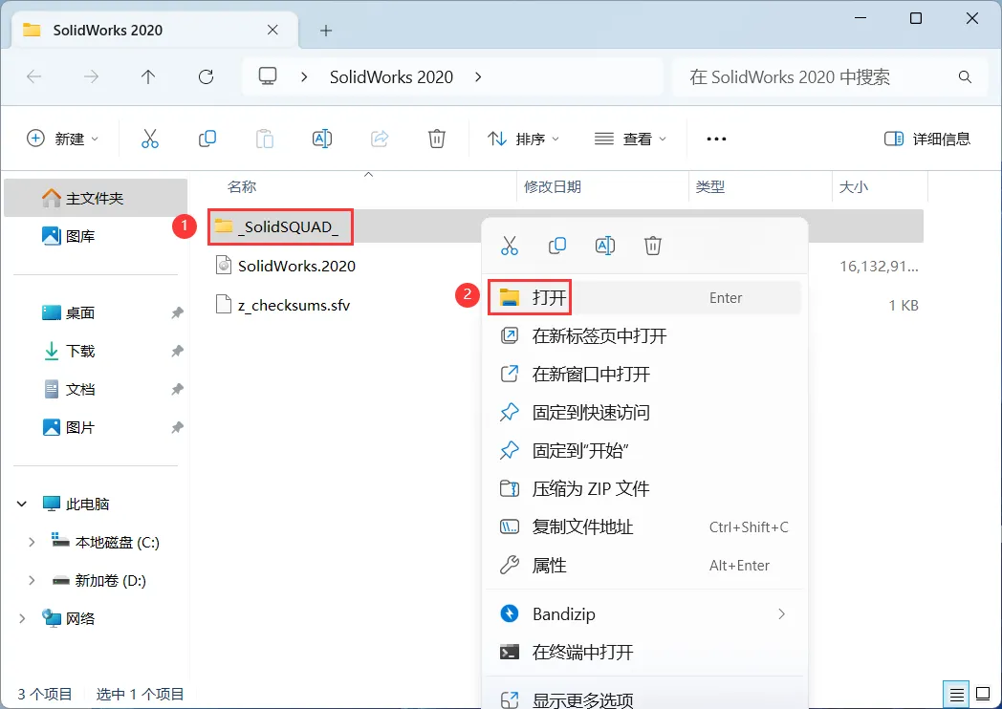
Task: Switch to details list view in the status bar
Action: pyautogui.click(x=957, y=695)
